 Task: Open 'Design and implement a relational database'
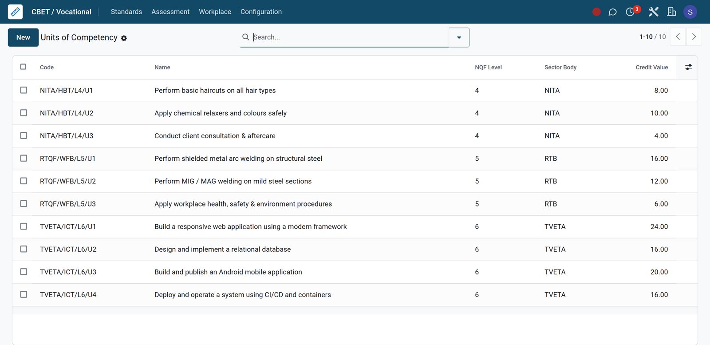pos(222,250)
